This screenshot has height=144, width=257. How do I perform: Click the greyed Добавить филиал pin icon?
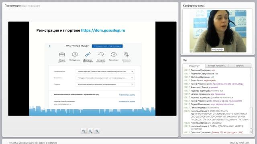pyautogui.click(x=126, y=54)
